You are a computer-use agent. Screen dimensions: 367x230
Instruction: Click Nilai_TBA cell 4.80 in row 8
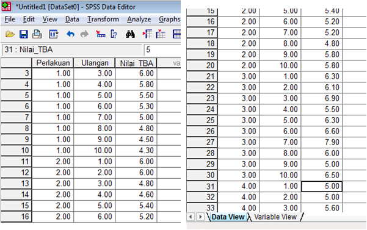point(136,128)
